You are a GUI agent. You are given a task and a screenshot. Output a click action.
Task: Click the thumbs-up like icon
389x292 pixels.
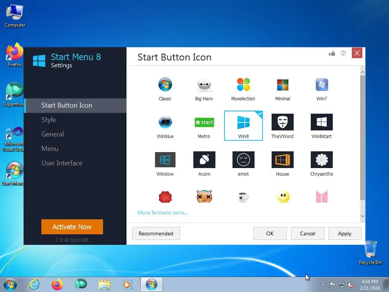(332, 53)
